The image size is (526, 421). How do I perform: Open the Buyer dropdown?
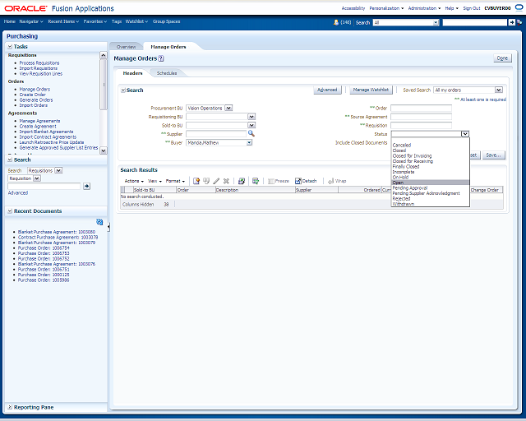point(249,143)
